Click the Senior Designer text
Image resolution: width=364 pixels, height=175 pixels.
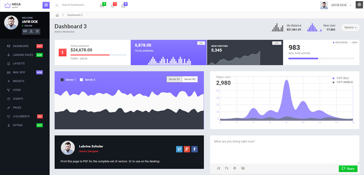(89, 151)
